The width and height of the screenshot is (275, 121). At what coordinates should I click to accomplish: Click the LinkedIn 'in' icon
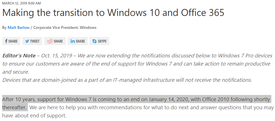pos(73,41)
